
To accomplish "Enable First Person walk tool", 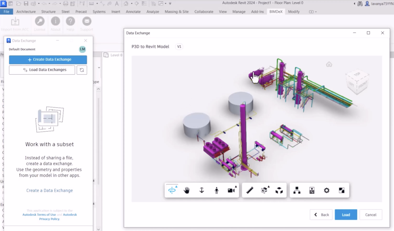I will (x=216, y=190).
